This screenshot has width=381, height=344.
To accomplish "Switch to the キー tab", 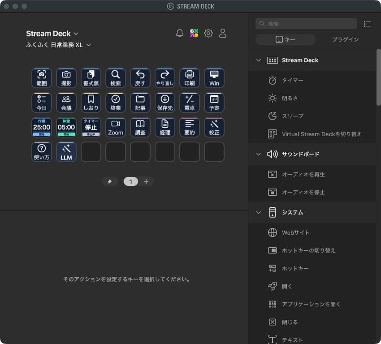I will point(285,39).
